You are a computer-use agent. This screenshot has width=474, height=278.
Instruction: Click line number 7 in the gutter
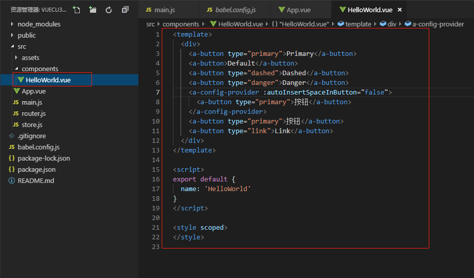(x=158, y=92)
